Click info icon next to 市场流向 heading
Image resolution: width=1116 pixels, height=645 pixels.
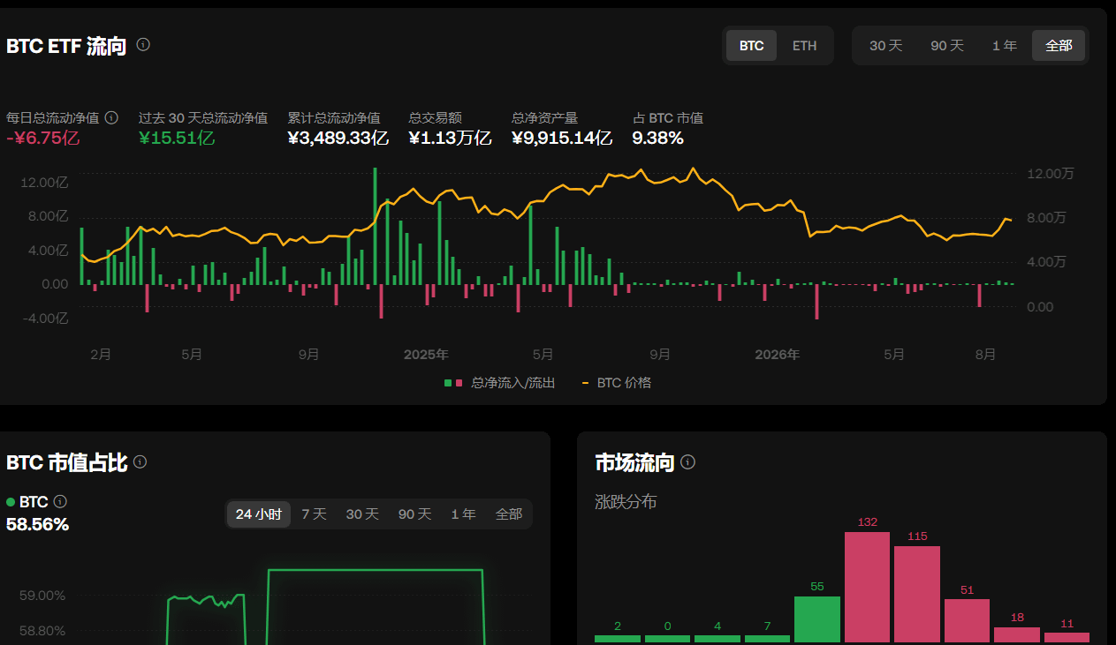(x=688, y=461)
